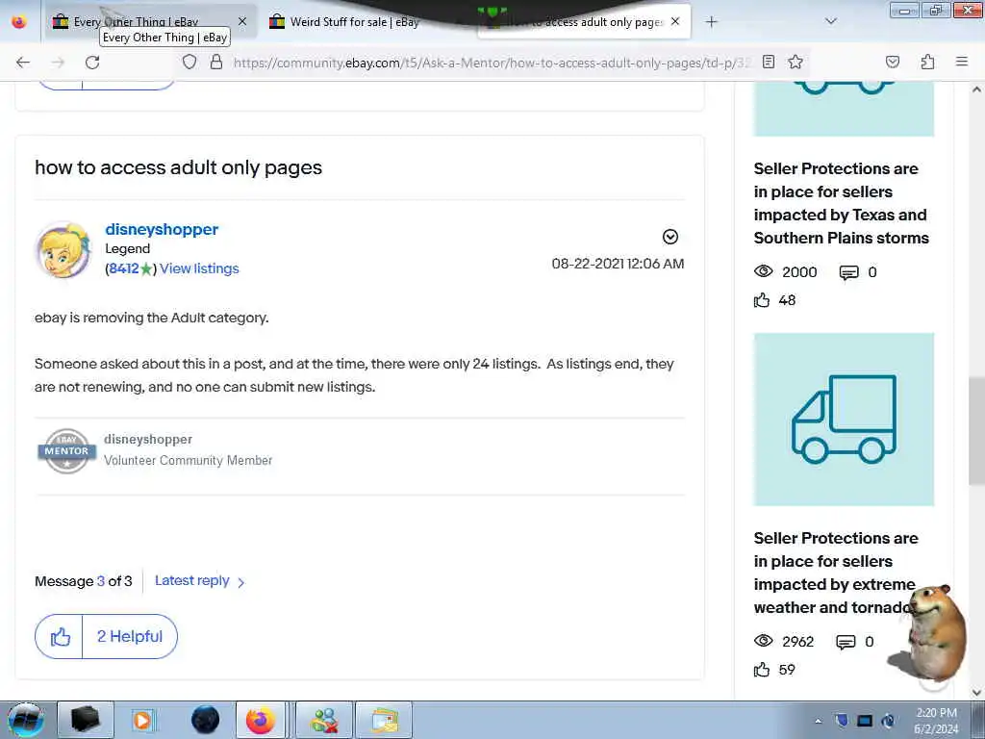Open the extensions puzzle icon
Viewport: 985px width, 739px height.
coord(927,62)
